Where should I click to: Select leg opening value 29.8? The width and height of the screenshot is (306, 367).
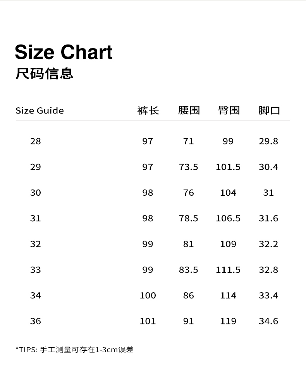(x=268, y=141)
